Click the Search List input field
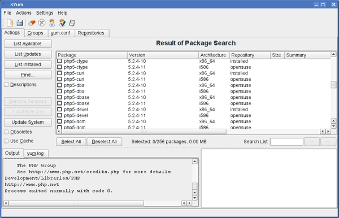This screenshot has height=218, width=339. pos(286,142)
